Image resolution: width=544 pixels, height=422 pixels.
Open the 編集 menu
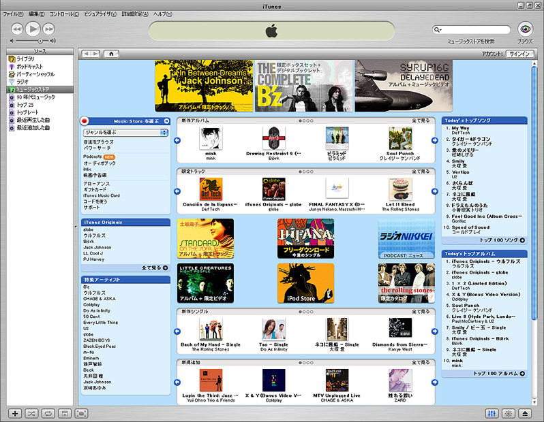(x=36, y=14)
